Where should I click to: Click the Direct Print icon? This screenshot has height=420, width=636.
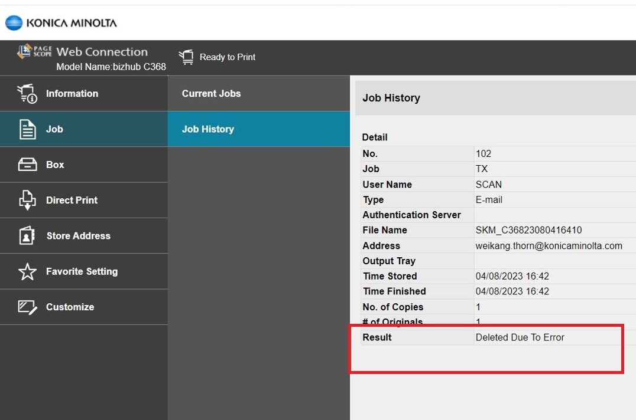coord(27,201)
